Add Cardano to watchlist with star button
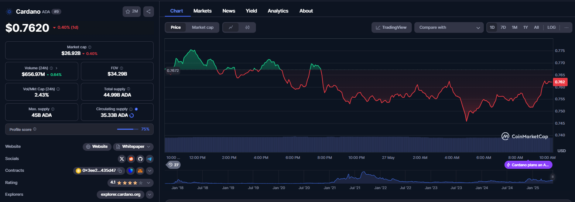Viewport: 575px width, 202px height. (131, 11)
